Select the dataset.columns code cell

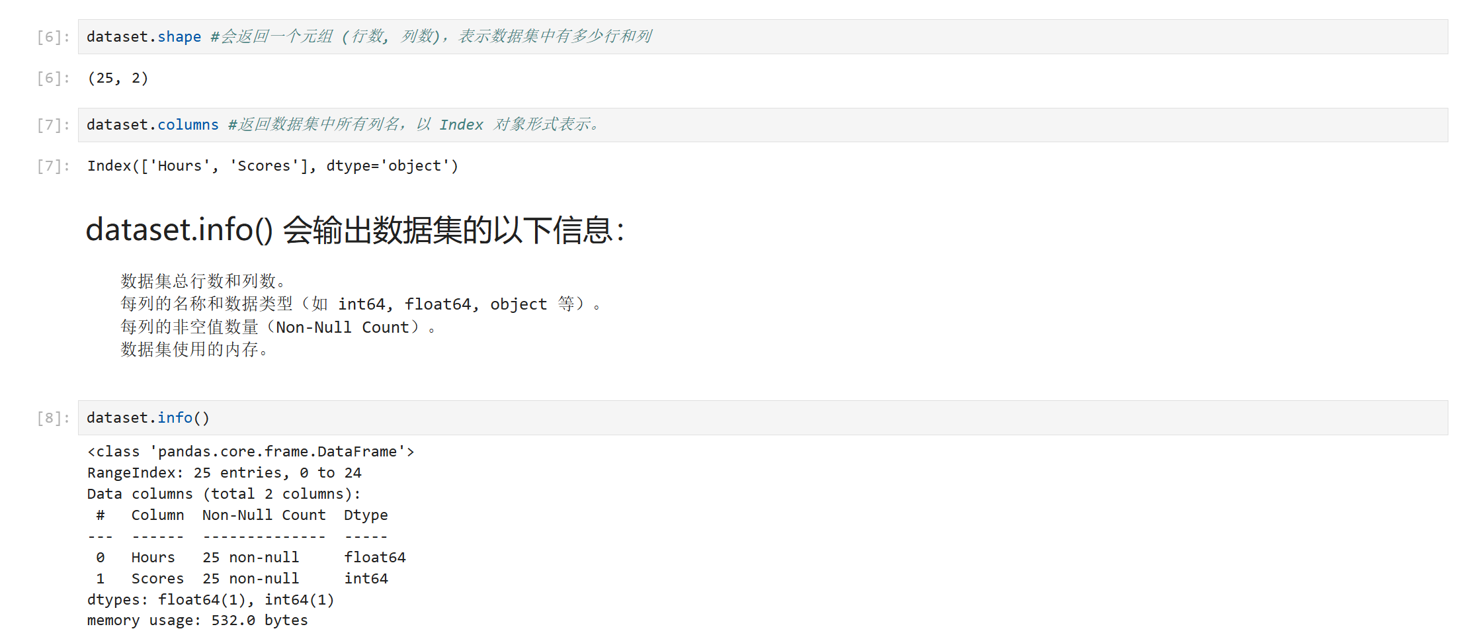click(x=763, y=124)
